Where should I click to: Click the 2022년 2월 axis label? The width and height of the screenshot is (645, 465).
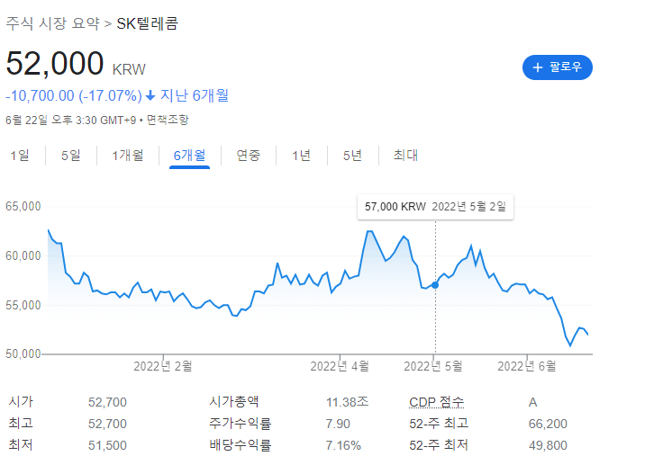point(163,366)
